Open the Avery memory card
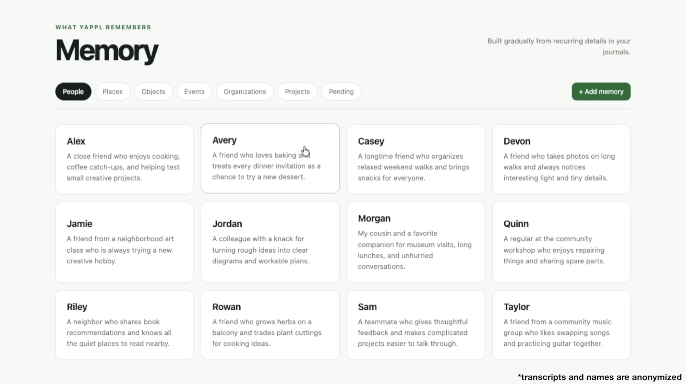 [270, 158]
